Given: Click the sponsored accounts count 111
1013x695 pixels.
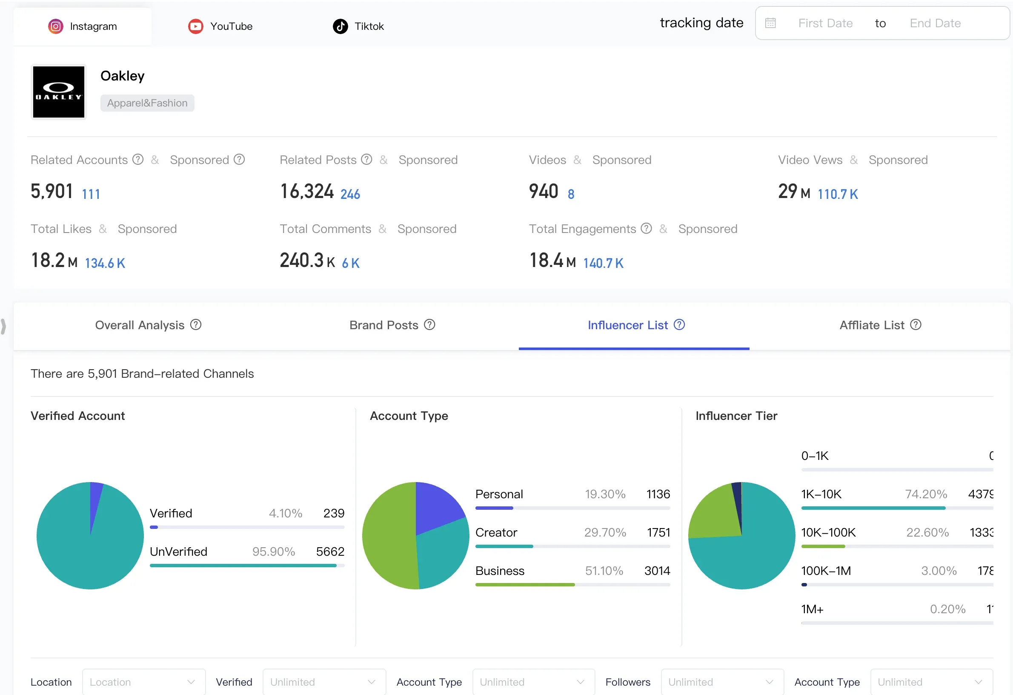Looking at the screenshot, I should point(91,194).
